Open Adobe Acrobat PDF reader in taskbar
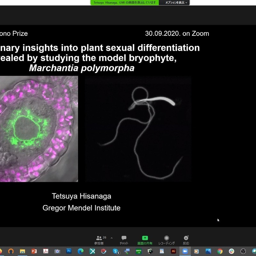 [x=46, y=251]
